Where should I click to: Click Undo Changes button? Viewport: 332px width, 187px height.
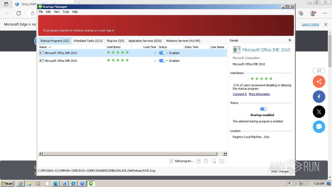(x=280, y=171)
